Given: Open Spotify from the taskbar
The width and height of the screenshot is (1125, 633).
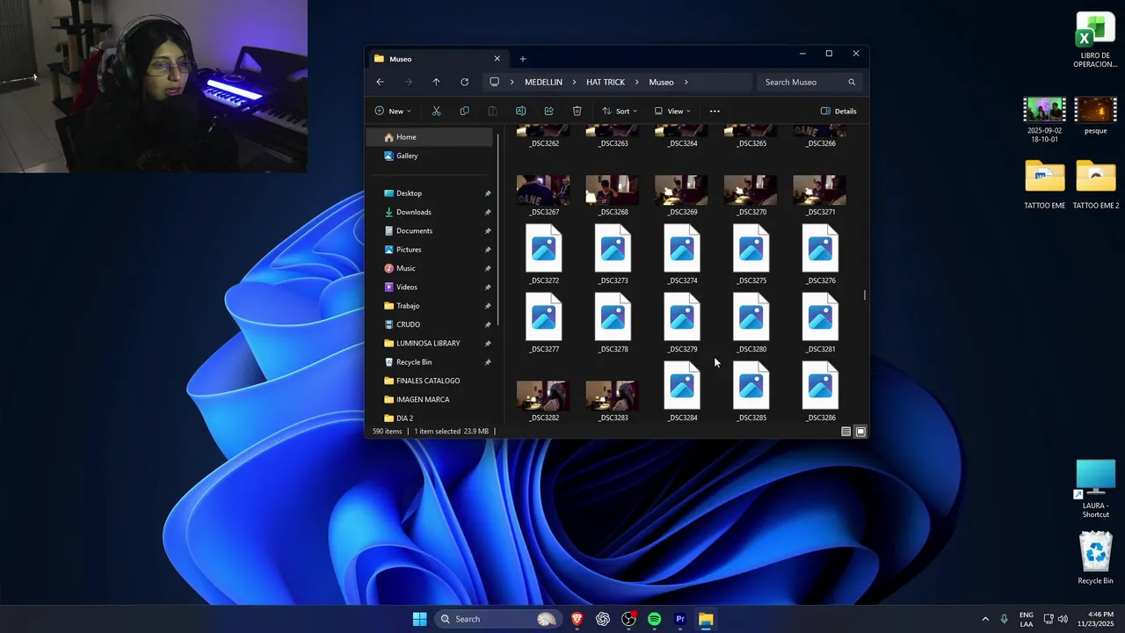Looking at the screenshot, I should point(654,619).
